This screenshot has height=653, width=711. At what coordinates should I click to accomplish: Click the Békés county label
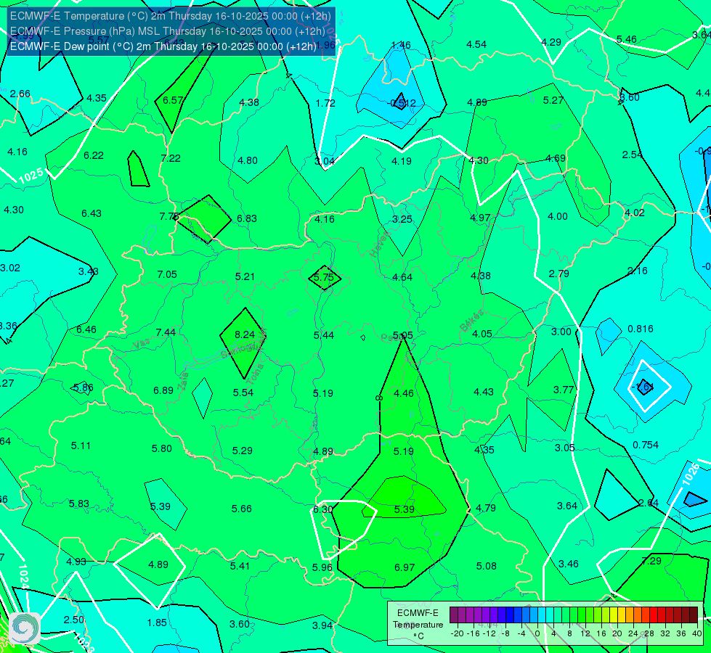(x=471, y=321)
